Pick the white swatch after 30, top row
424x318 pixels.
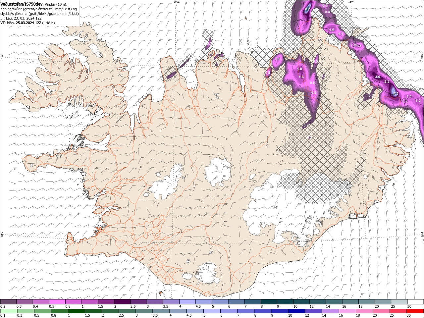click(416, 302)
